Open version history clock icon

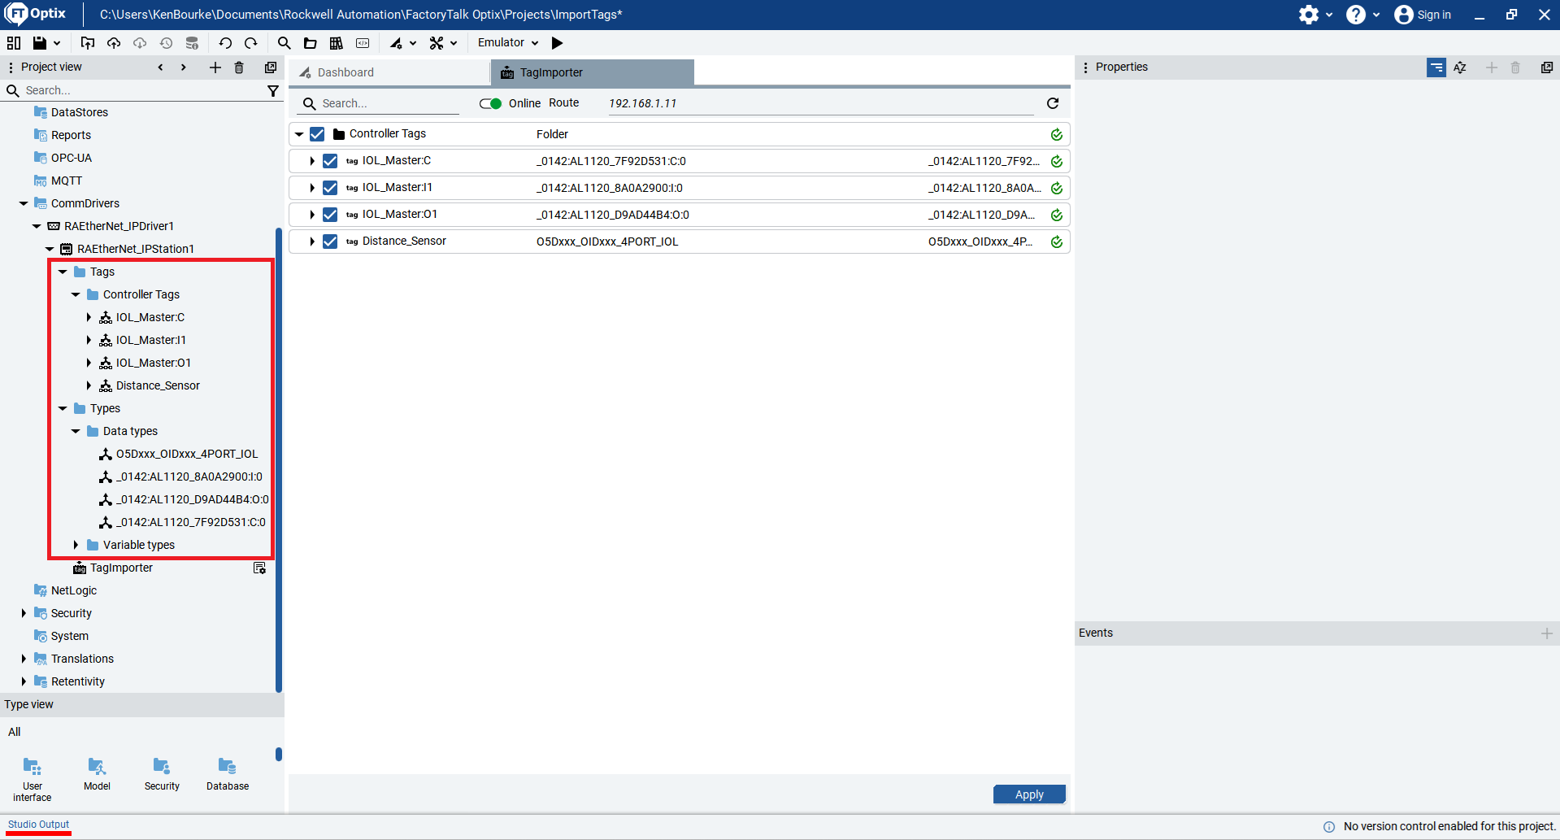(166, 43)
